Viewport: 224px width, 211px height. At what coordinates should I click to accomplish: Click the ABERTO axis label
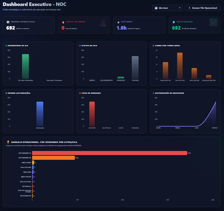(x=92, y=80)
